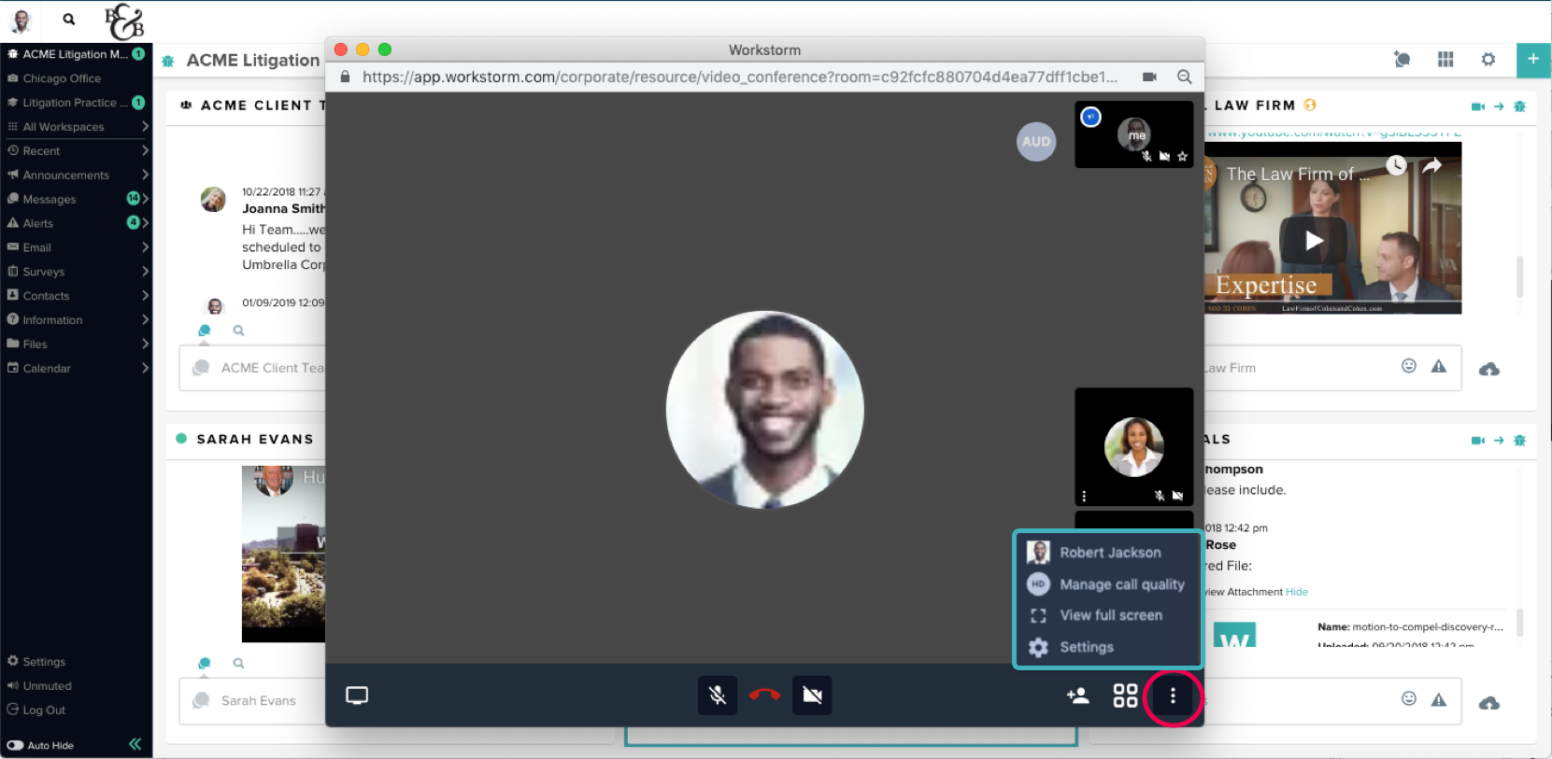Open new chat icon in top bar

1402,59
